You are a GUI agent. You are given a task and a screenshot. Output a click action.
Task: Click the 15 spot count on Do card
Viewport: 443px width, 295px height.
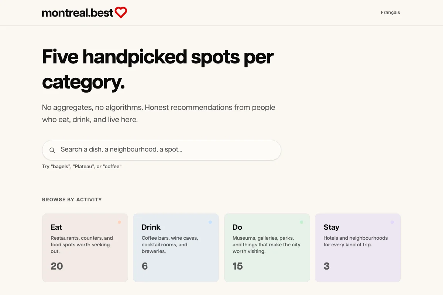pos(238,266)
